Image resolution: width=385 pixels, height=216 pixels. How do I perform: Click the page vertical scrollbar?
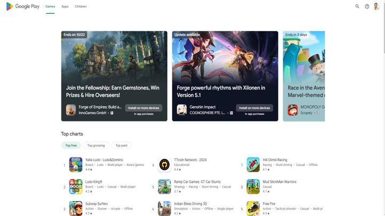(384, 108)
